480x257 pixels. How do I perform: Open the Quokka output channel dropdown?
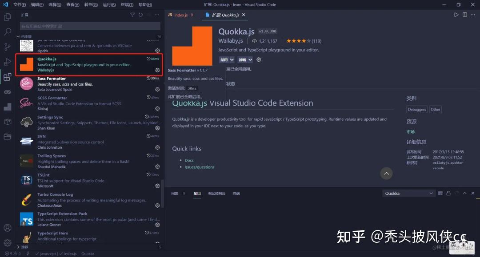pos(409,193)
